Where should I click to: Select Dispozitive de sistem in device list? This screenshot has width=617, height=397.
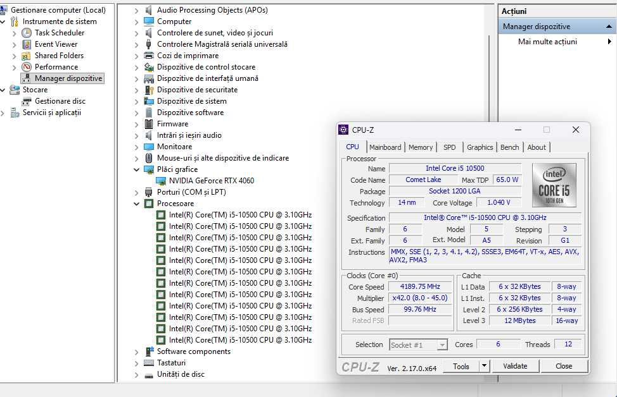tap(192, 101)
